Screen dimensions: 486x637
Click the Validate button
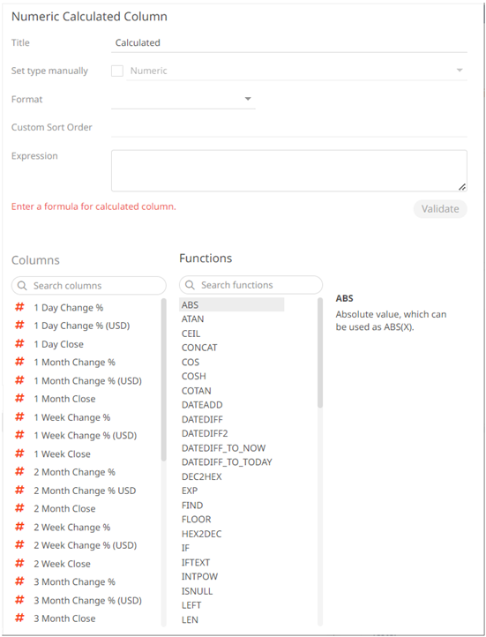[x=440, y=209]
